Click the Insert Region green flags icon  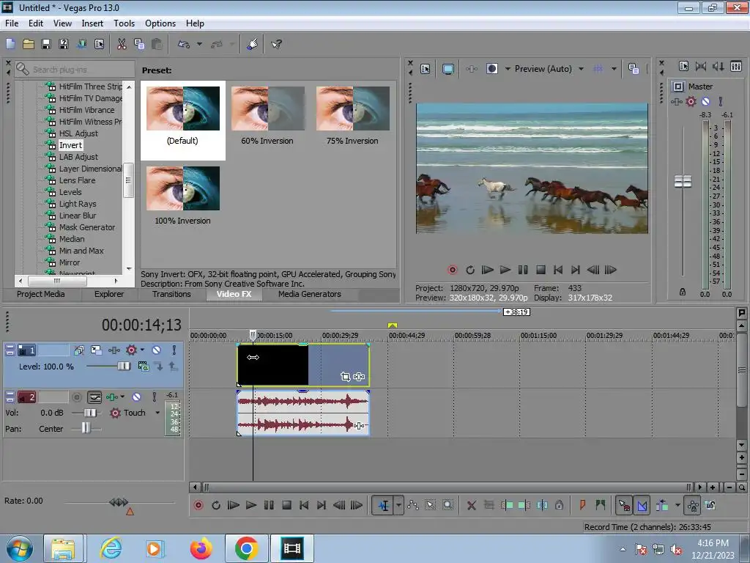pyautogui.click(x=601, y=505)
